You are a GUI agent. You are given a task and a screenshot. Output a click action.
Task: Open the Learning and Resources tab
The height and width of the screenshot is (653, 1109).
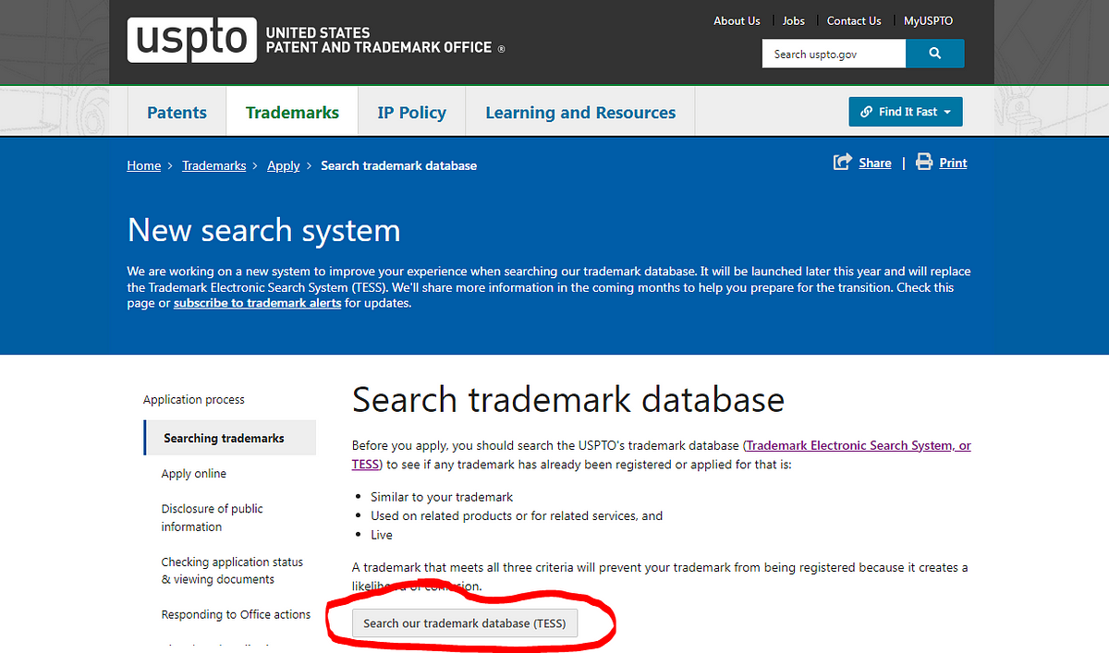tap(580, 113)
